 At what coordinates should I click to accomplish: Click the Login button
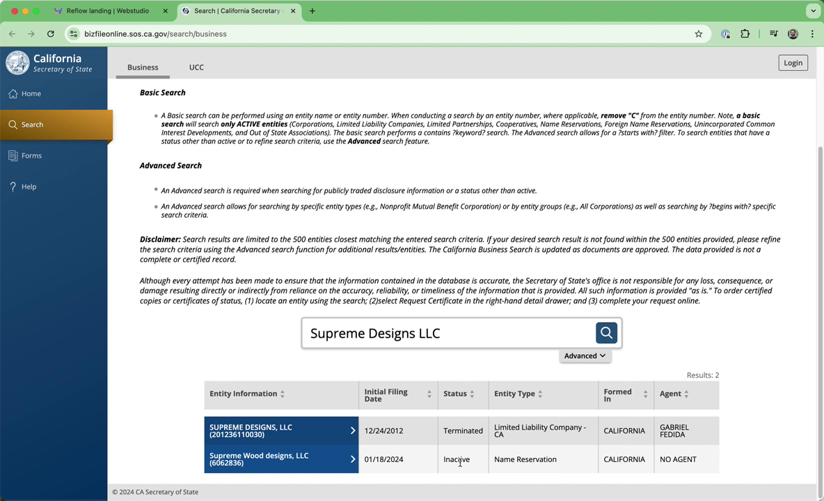(793, 63)
